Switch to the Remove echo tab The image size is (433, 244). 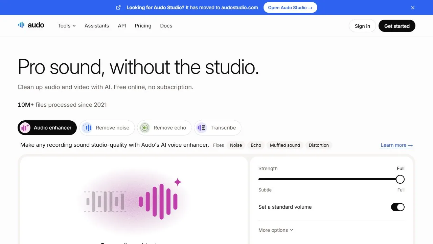(x=164, y=128)
